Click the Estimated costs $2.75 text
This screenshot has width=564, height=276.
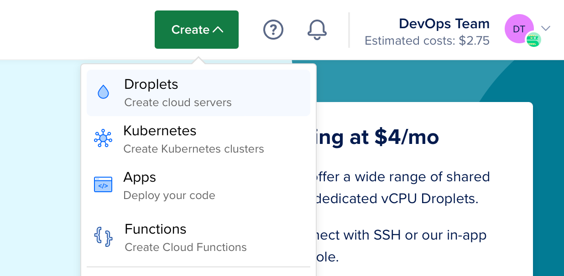pos(427,41)
